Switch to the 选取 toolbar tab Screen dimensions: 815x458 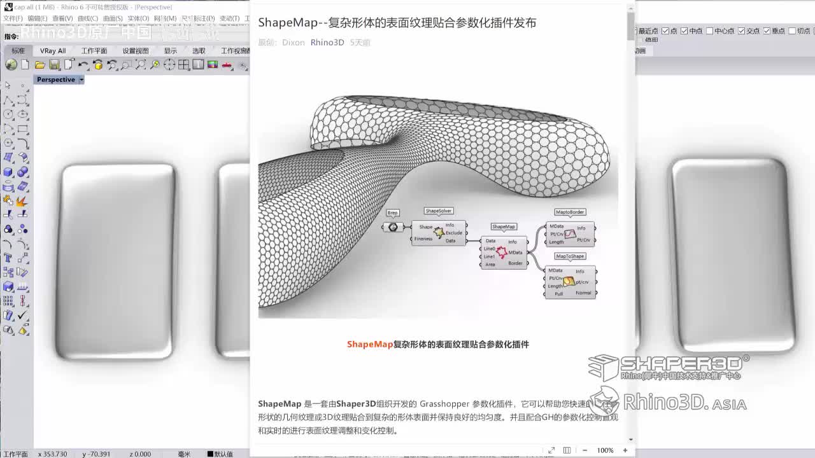tap(199, 51)
